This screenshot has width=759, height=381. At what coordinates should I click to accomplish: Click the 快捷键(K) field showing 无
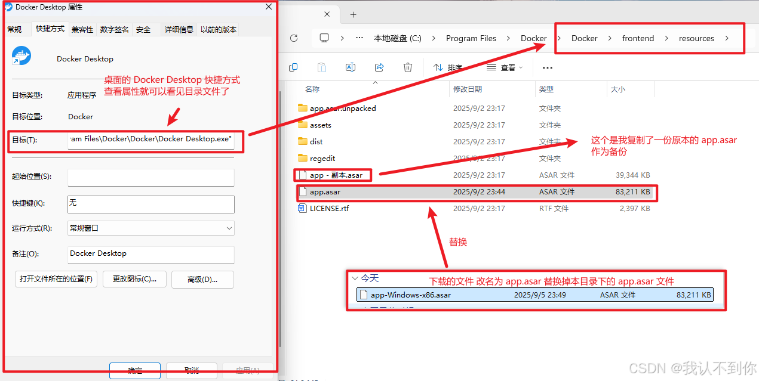click(x=150, y=204)
